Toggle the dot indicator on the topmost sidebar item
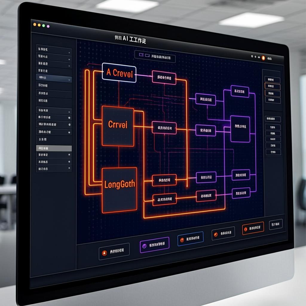This screenshot has height=306, width=306. click(x=69, y=52)
